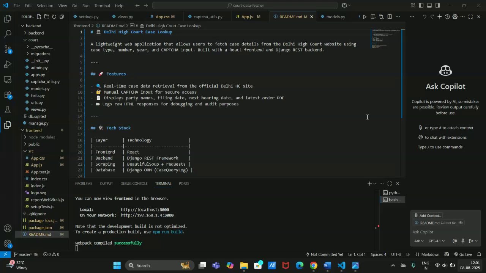Create a new folder in Explorer
Screen dimensions: 486x273
coord(46,17)
